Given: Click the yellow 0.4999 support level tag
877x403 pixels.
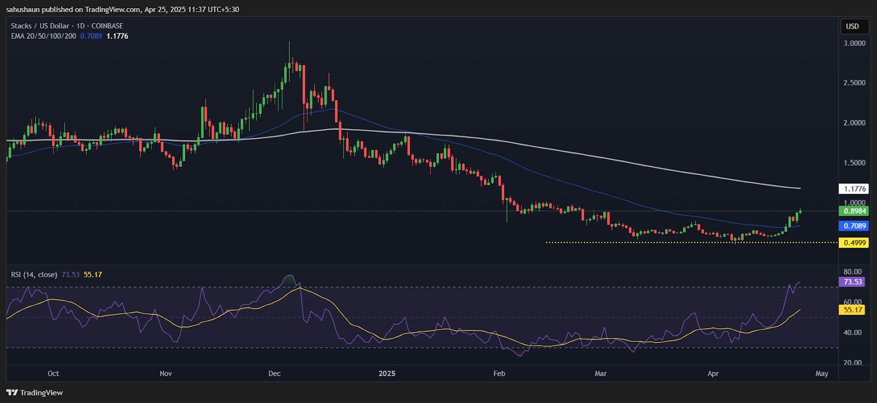Looking at the screenshot, I should tap(854, 242).
